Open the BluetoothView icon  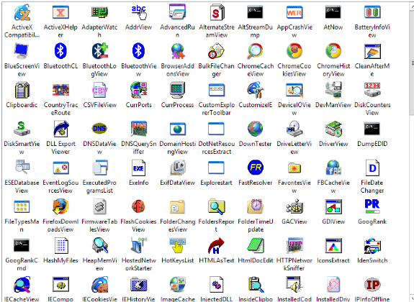coord(139,51)
